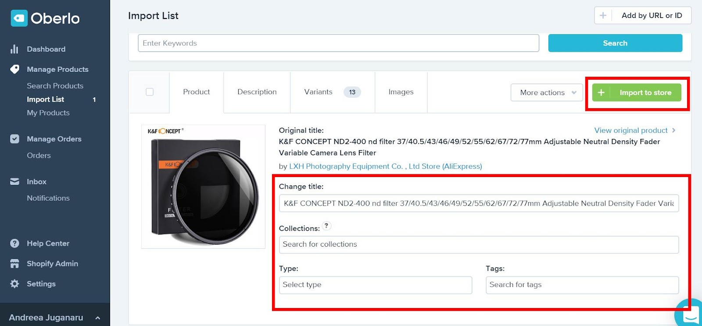Screen dimensions: 702x326
Task: Open the More actions dropdown
Action: [x=547, y=92]
